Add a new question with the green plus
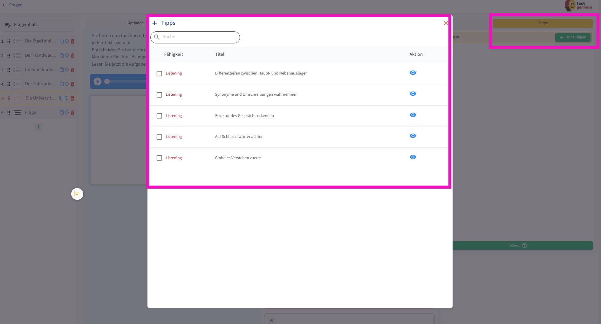Image resolution: width=601 pixels, height=324 pixels. click(38, 127)
